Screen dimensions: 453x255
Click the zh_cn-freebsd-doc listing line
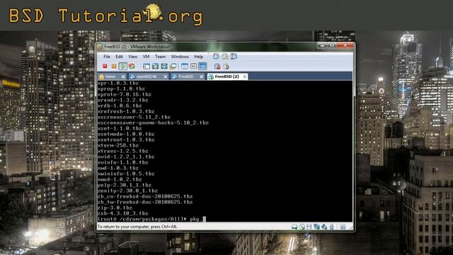[x=145, y=196]
